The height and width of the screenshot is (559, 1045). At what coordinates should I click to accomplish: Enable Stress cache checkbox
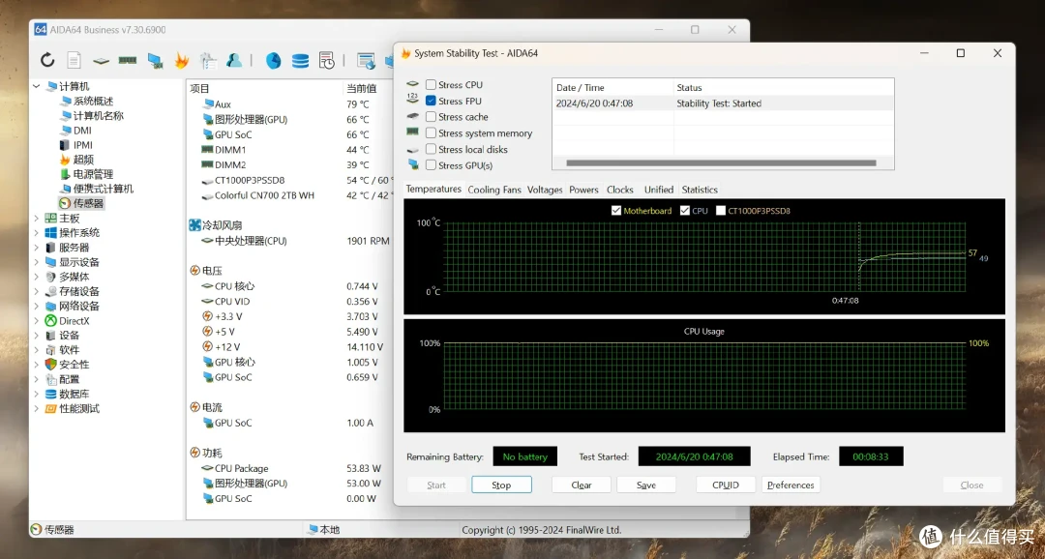432,117
